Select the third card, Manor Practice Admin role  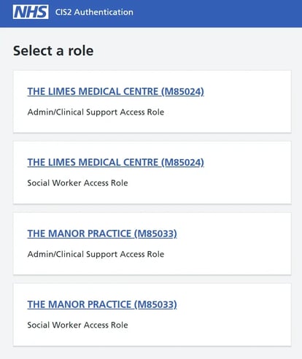152,244
